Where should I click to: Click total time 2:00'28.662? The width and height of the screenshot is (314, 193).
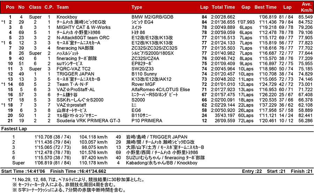pyautogui.click(x=223, y=17)
